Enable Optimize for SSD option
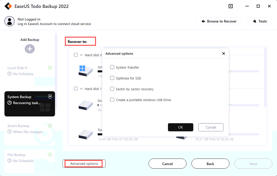 [112, 78]
